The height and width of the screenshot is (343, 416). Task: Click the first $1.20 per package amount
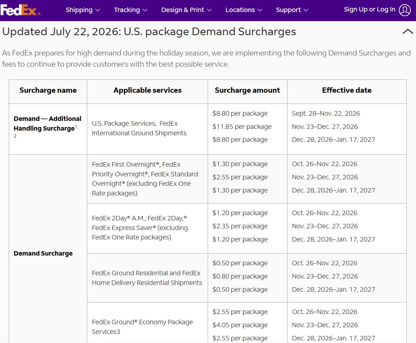pyautogui.click(x=240, y=213)
